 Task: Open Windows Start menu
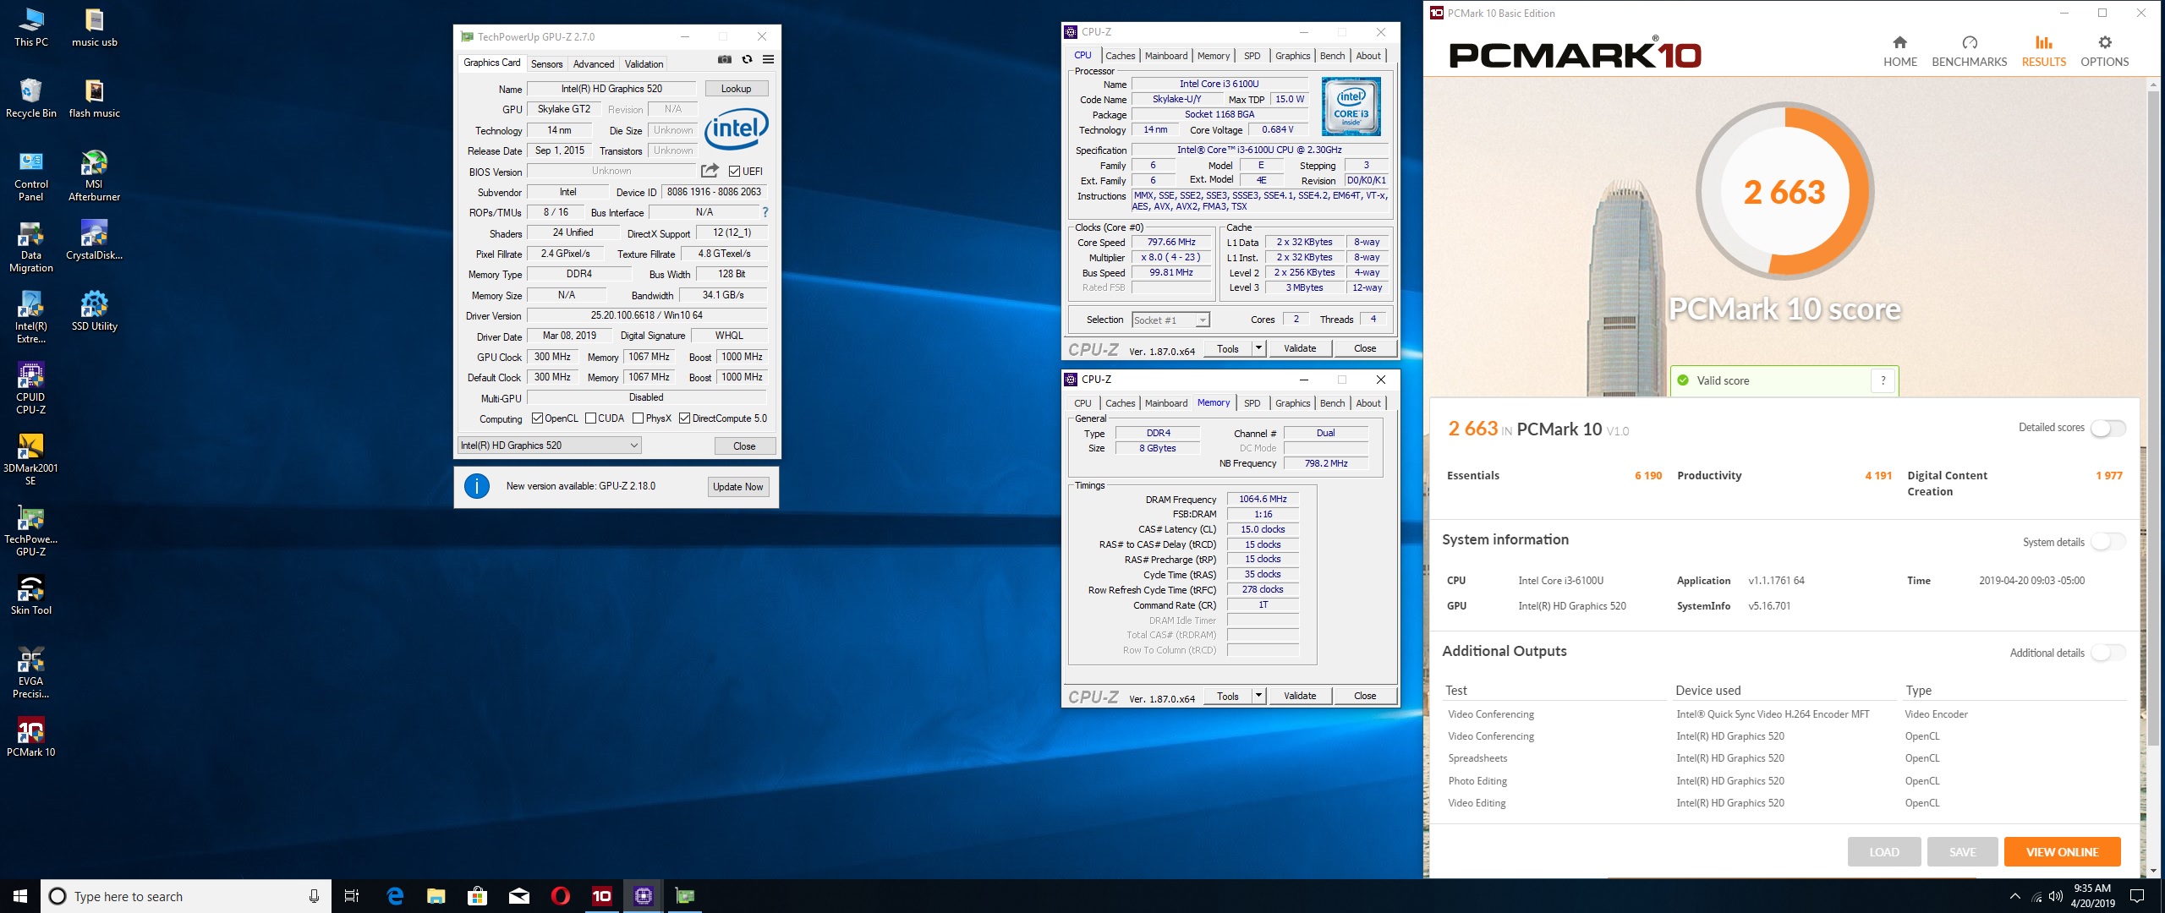click(20, 896)
